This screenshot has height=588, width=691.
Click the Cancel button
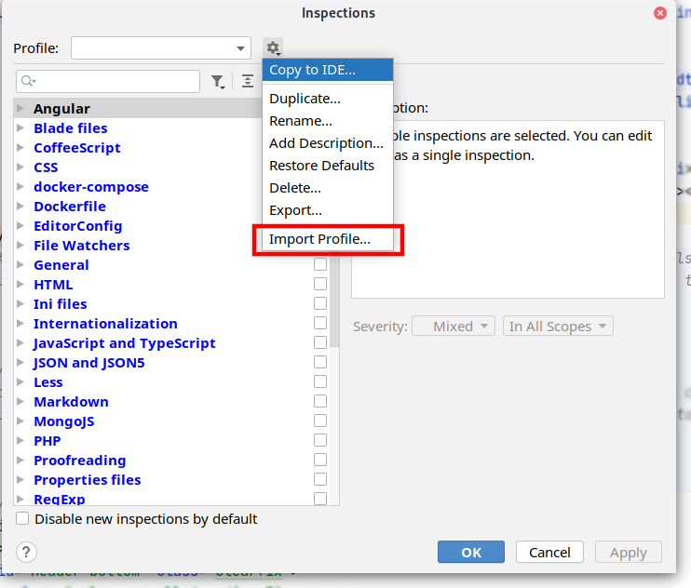point(549,552)
